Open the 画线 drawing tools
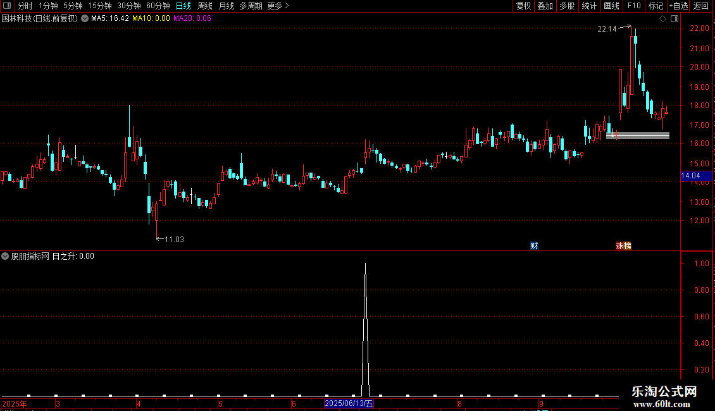Image resolution: width=715 pixels, height=411 pixels. pyautogui.click(x=611, y=6)
